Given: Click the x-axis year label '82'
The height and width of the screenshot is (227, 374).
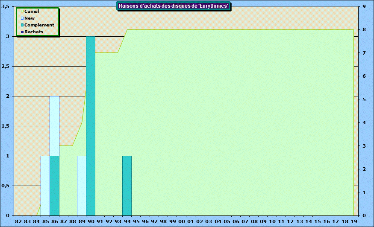Looking at the screenshot, I should (x=18, y=222).
